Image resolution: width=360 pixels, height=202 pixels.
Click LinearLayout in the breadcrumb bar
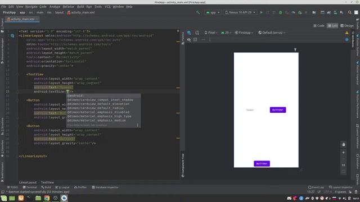pyautogui.click(x=28, y=182)
